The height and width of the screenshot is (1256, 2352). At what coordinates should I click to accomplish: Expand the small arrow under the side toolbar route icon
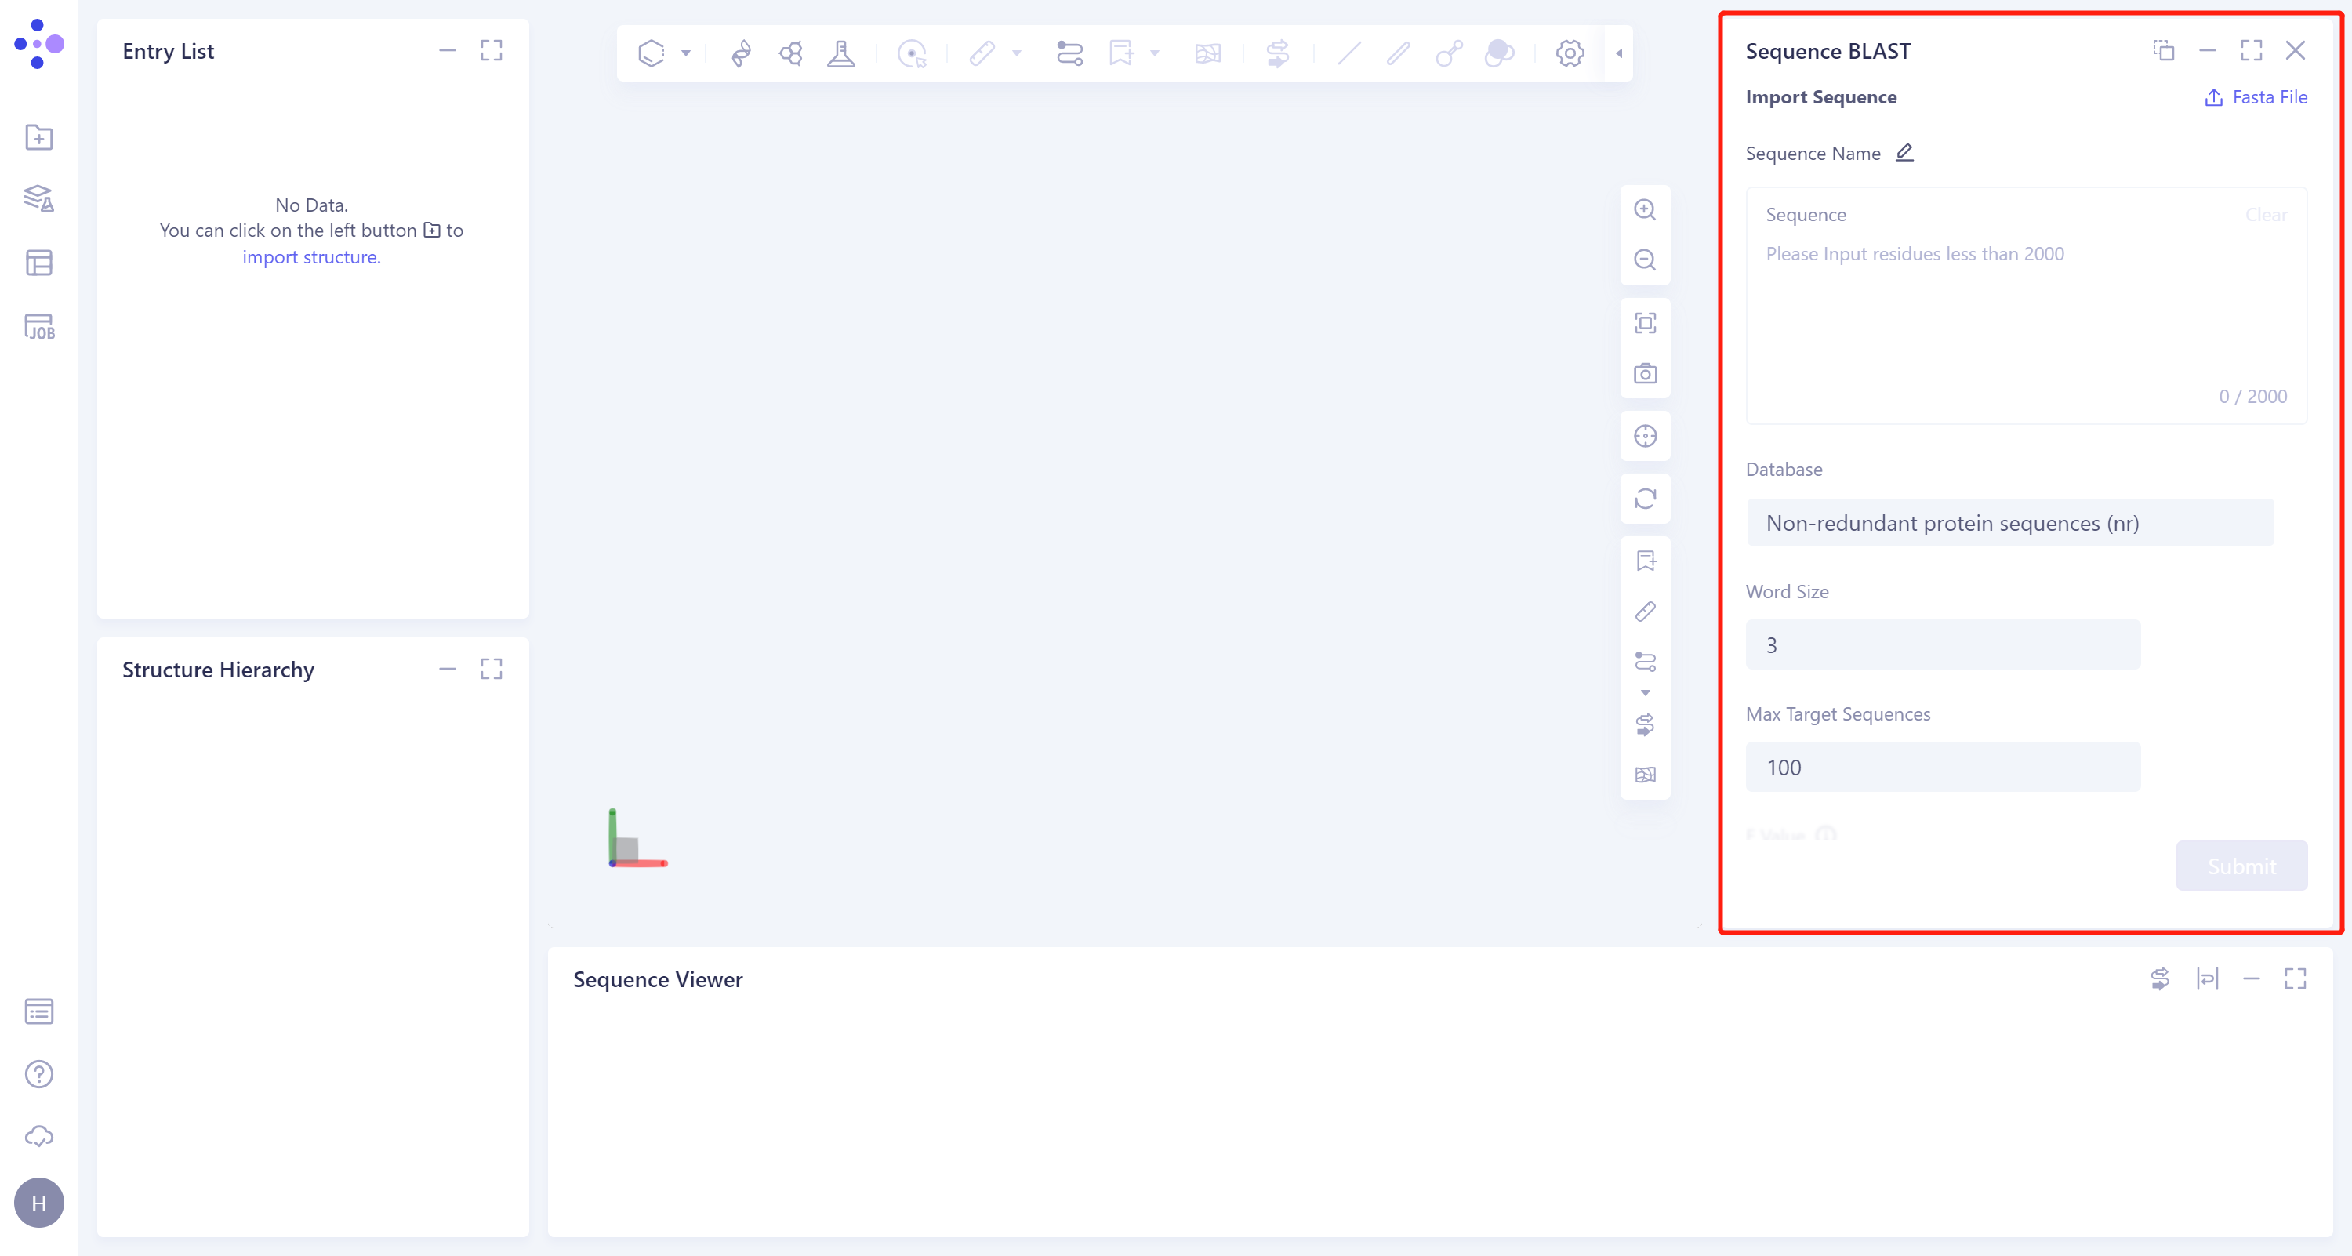tap(1646, 693)
